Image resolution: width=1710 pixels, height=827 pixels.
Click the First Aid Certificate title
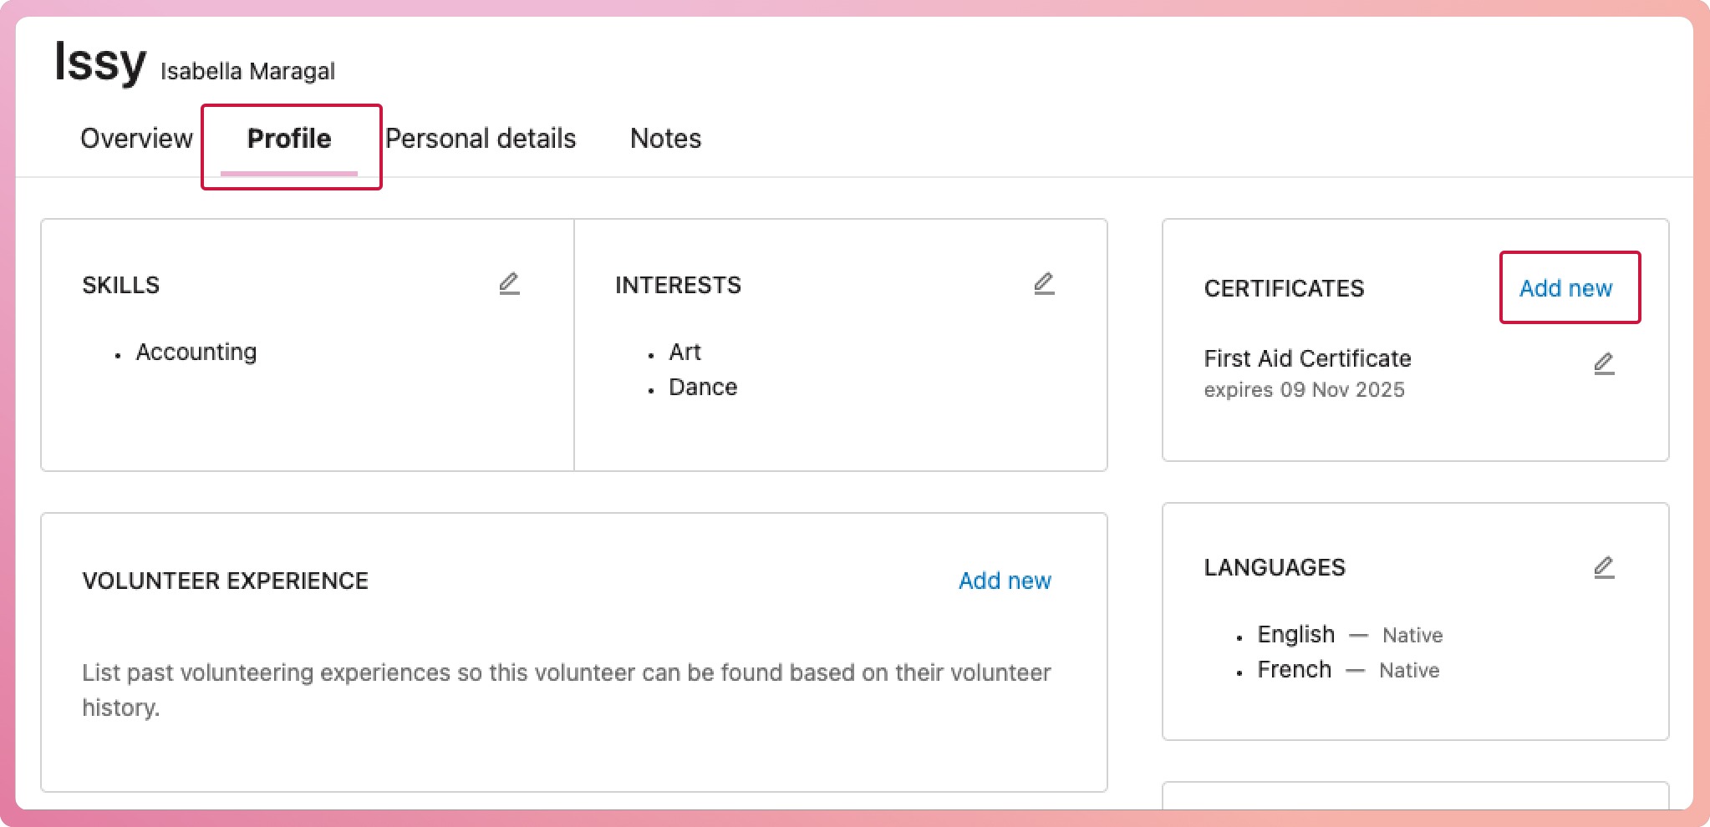coord(1307,358)
